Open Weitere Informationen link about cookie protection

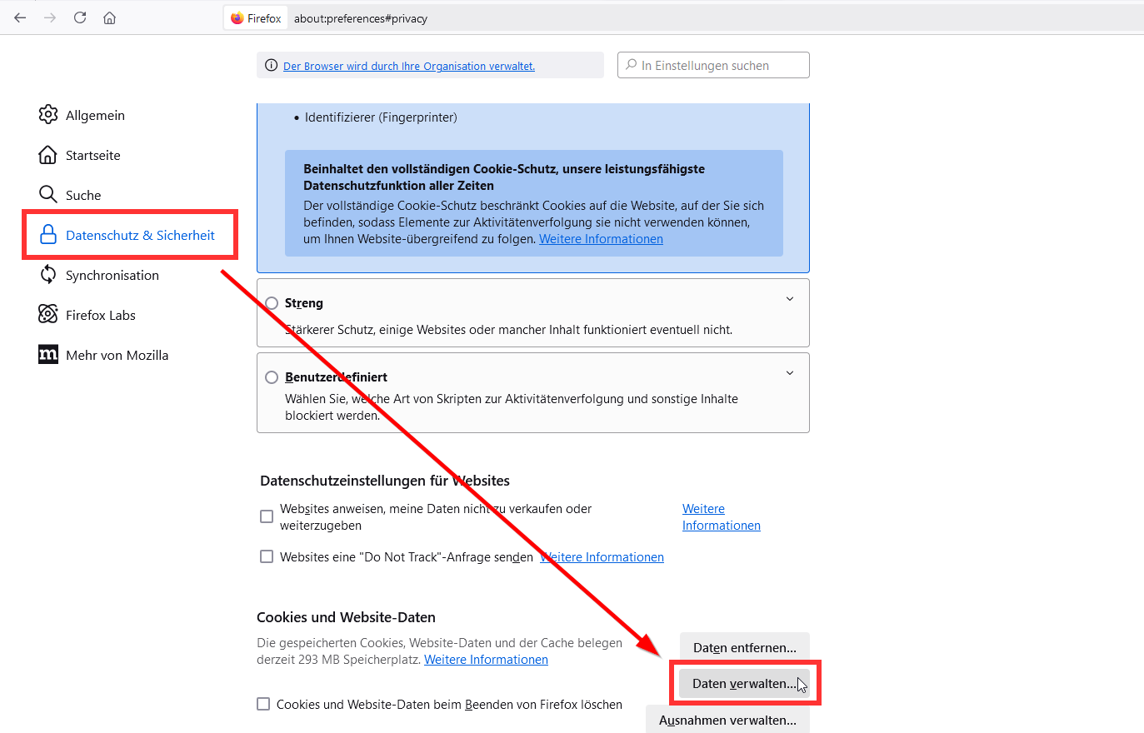point(601,239)
